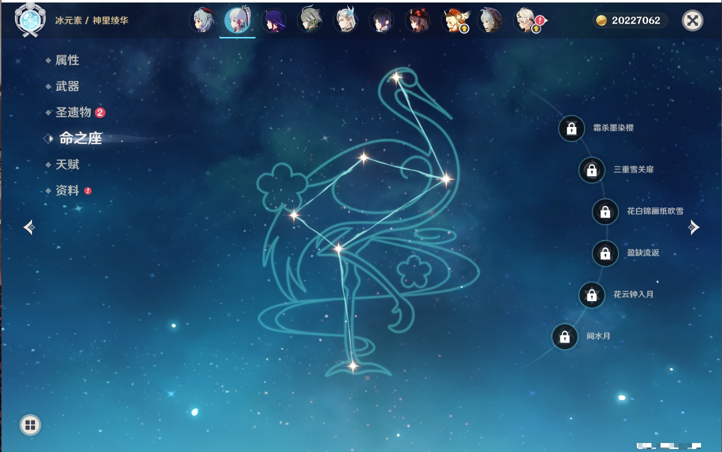
Task: Go to the previous character with the left arrow
Action: (29, 227)
